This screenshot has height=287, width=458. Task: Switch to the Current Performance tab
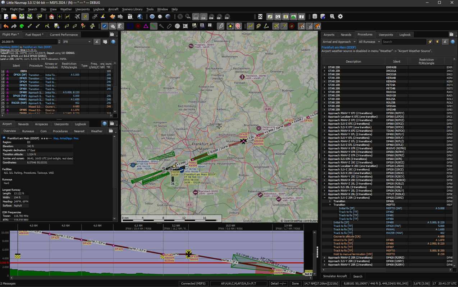pos(64,35)
